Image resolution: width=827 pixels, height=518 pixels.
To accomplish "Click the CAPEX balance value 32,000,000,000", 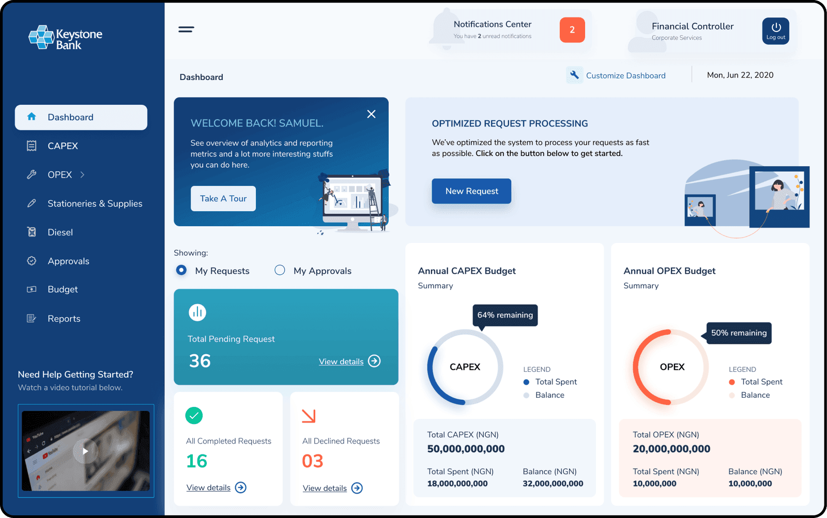I will point(553,484).
